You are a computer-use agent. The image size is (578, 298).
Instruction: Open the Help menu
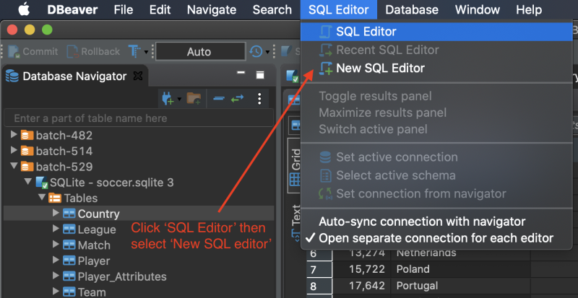click(x=529, y=10)
